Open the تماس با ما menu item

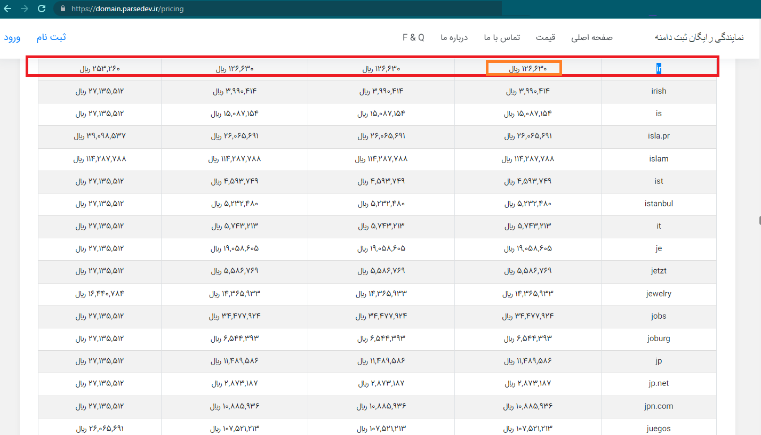[x=502, y=37]
